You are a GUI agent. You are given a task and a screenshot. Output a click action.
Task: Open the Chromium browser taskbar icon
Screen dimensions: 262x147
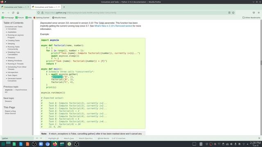click(47, 144)
